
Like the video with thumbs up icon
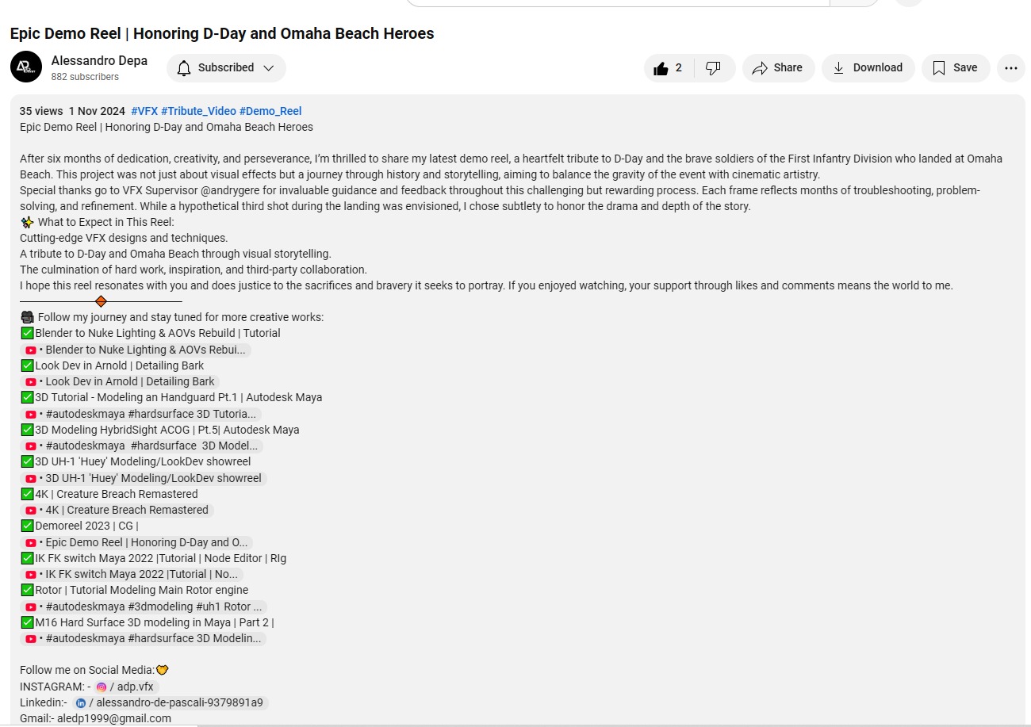[661, 68]
